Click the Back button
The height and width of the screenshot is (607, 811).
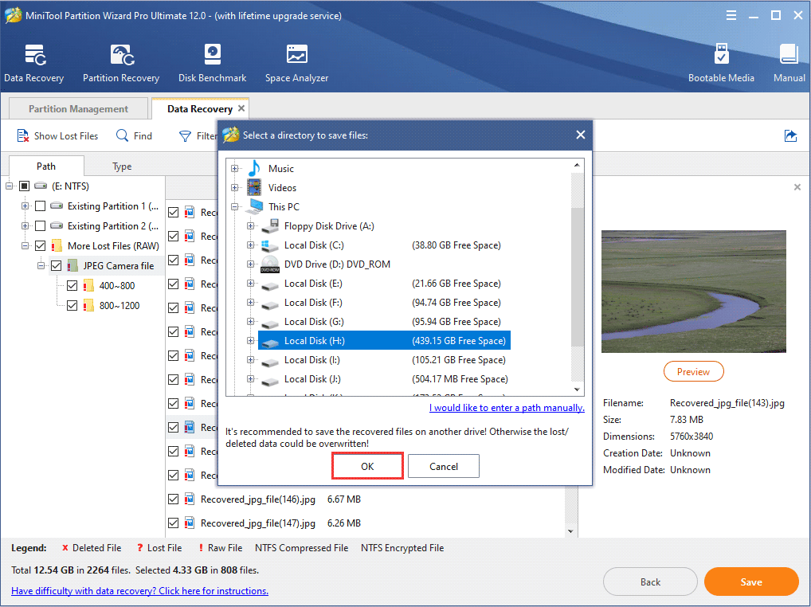click(650, 582)
